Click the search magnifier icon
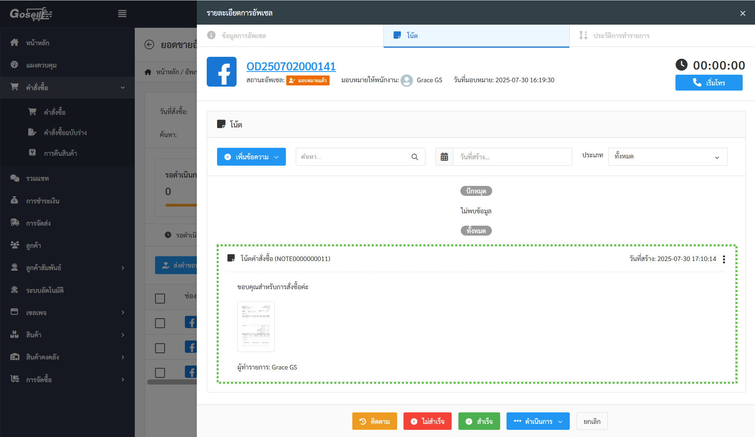 pos(415,157)
